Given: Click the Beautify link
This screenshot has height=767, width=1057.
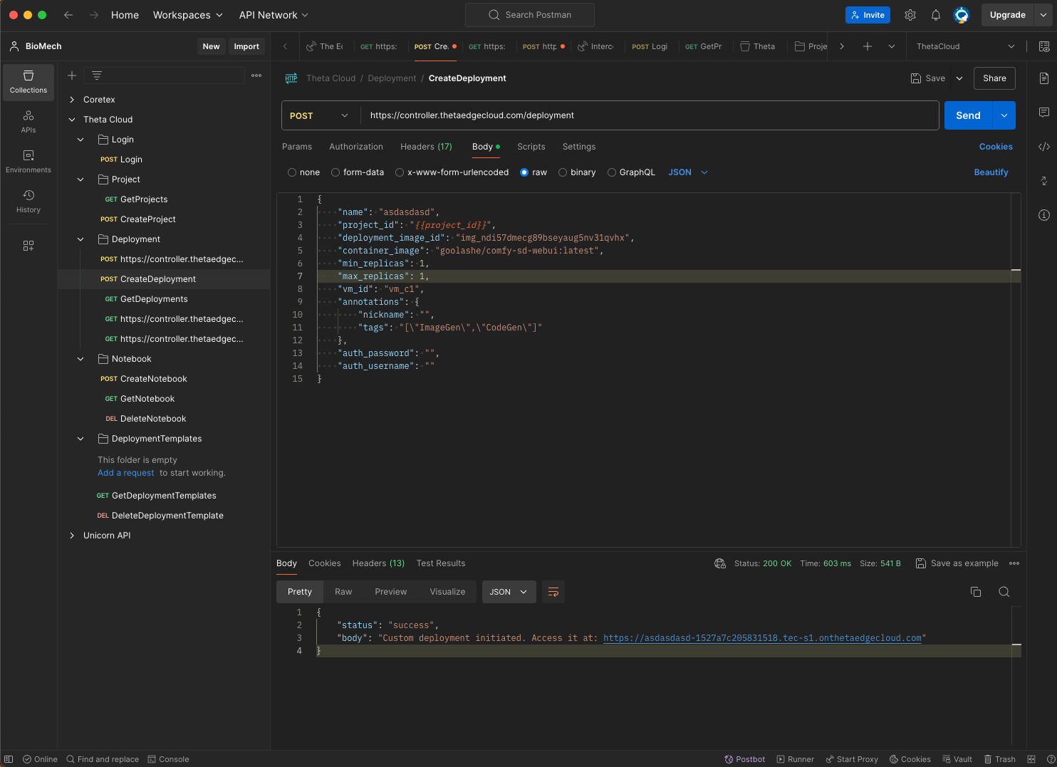Looking at the screenshot, I should tap(991, 172).
